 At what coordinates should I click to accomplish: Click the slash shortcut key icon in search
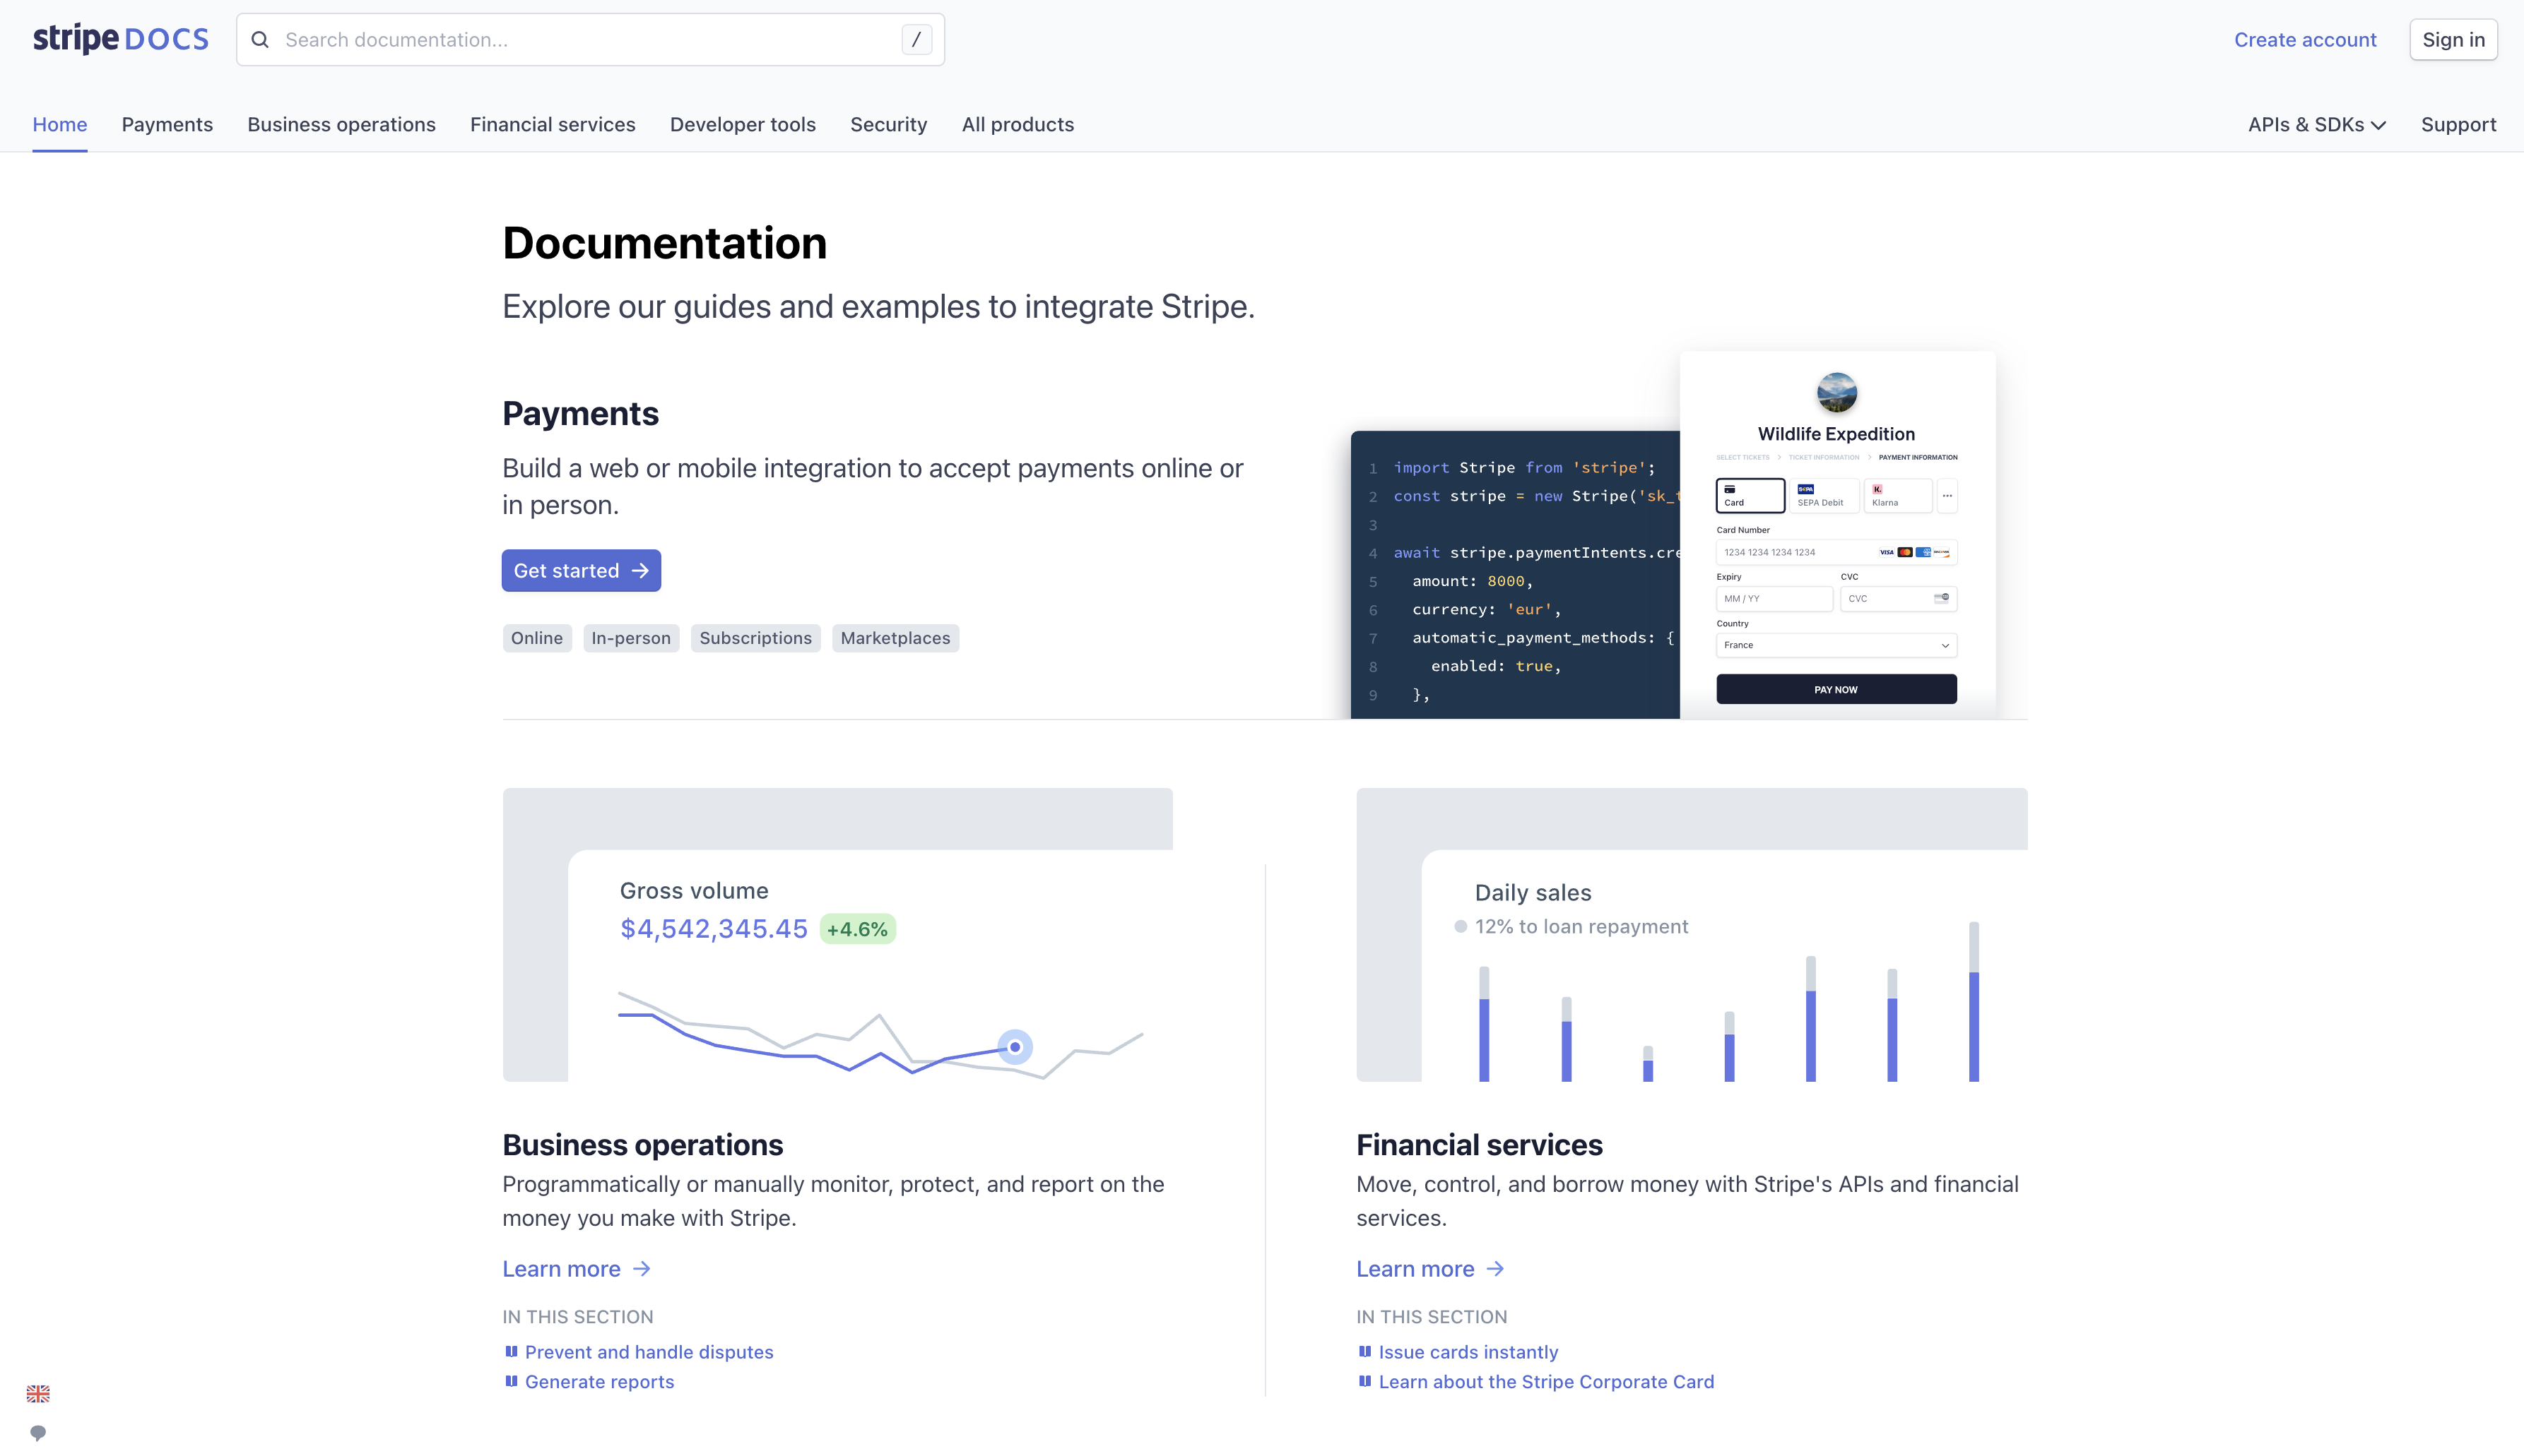[916, 40]
